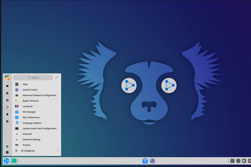Click the maximize-menu arrow beside the search bar

click(x=57, y=78)
